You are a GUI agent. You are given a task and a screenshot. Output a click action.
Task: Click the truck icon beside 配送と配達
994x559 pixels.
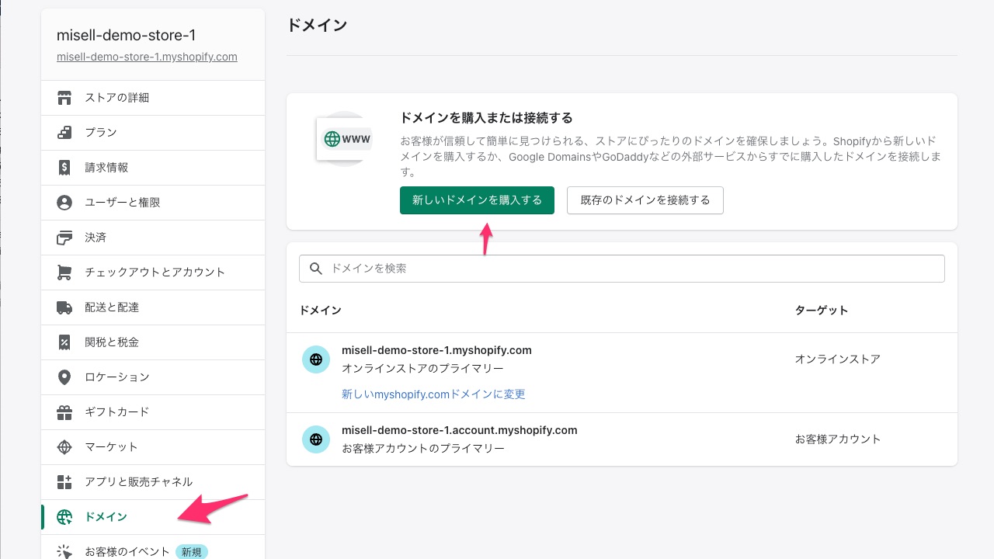pos(64,307)
